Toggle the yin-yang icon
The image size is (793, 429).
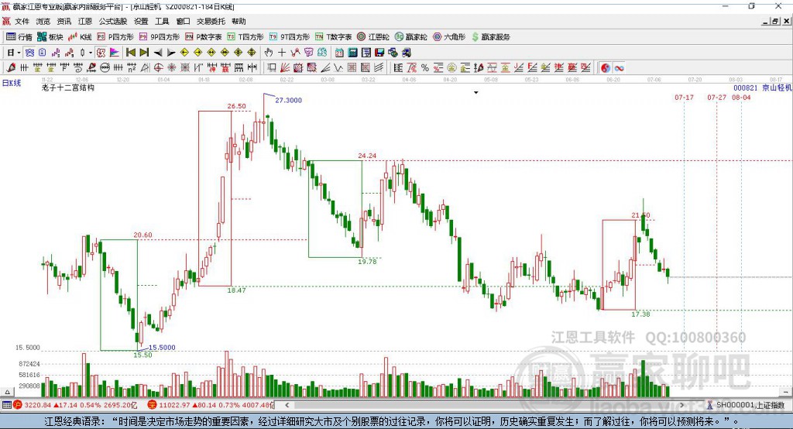click(606, 68)
